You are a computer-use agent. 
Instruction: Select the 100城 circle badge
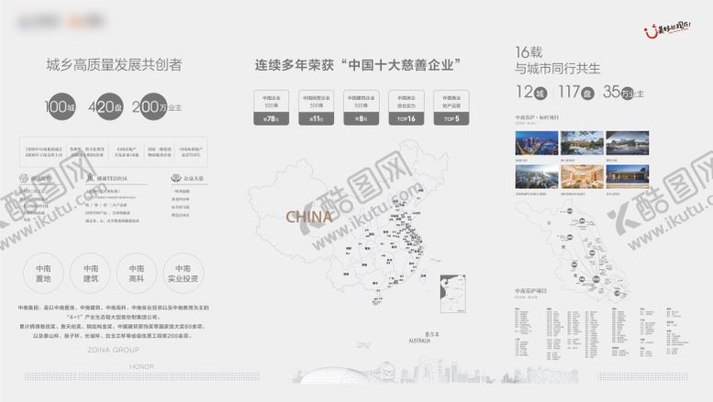click(61, 106)
